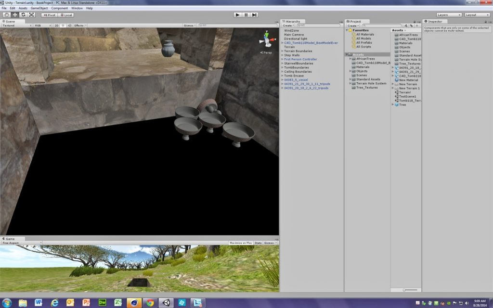Expand Standard Assets folder in Project tree
This screenshot has height=308, width=493.
tap(350, 79)
